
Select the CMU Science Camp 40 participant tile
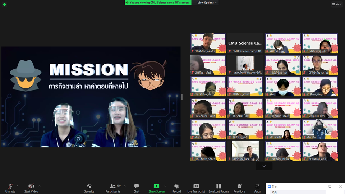246,43
